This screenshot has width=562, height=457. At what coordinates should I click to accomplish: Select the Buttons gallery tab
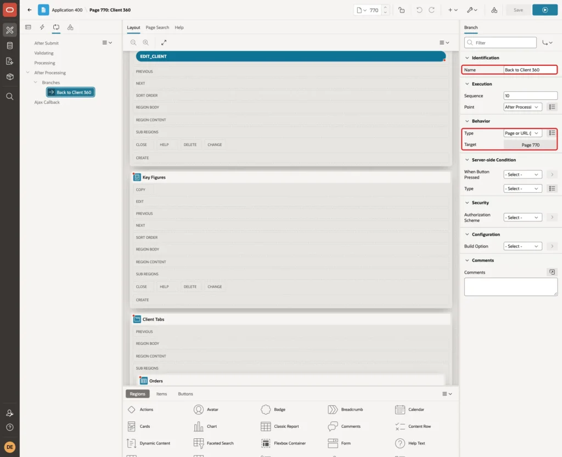tap(186, 394)
